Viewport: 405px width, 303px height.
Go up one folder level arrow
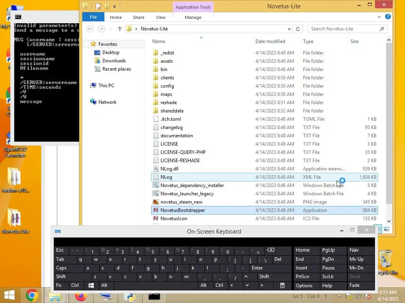pos(119,29)
